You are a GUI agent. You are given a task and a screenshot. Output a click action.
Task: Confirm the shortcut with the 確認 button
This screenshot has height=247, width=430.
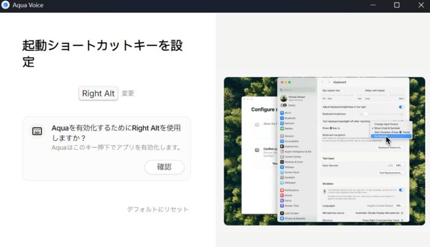click(164, 167)
